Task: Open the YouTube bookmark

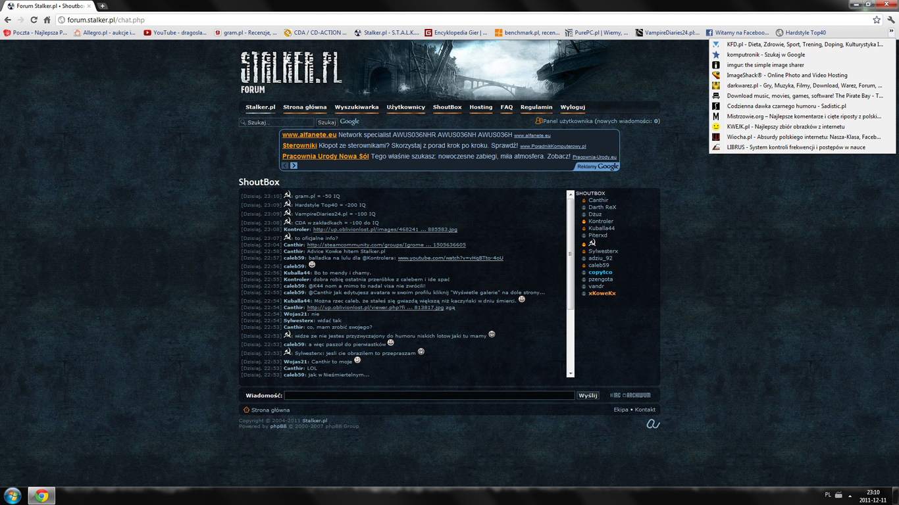Action: [175, 32]
